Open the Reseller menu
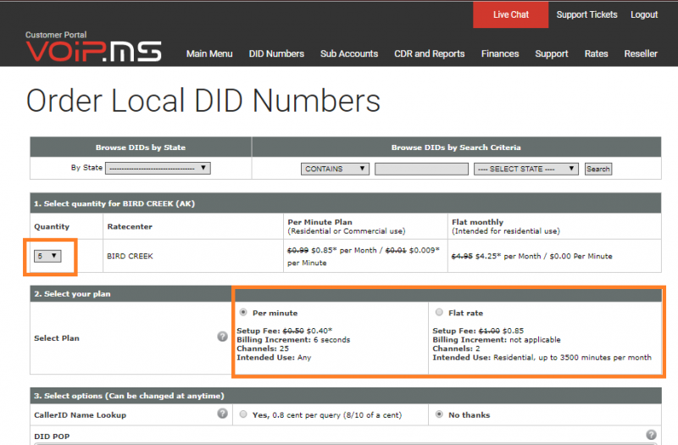 (x=641, y=53)
